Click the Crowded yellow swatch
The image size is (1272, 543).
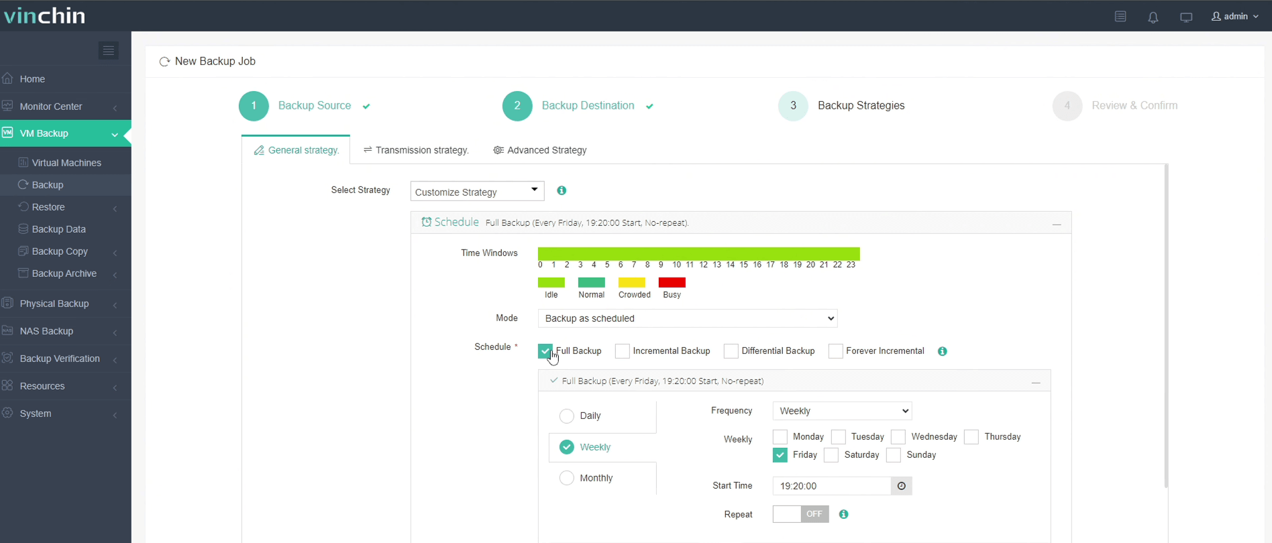tap(632, 282)
